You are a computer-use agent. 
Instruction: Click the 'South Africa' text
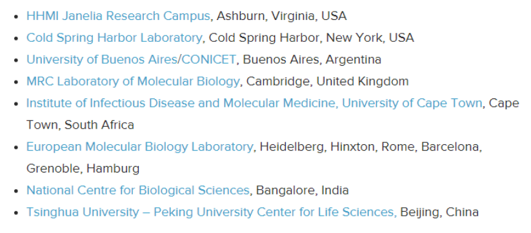99,125
